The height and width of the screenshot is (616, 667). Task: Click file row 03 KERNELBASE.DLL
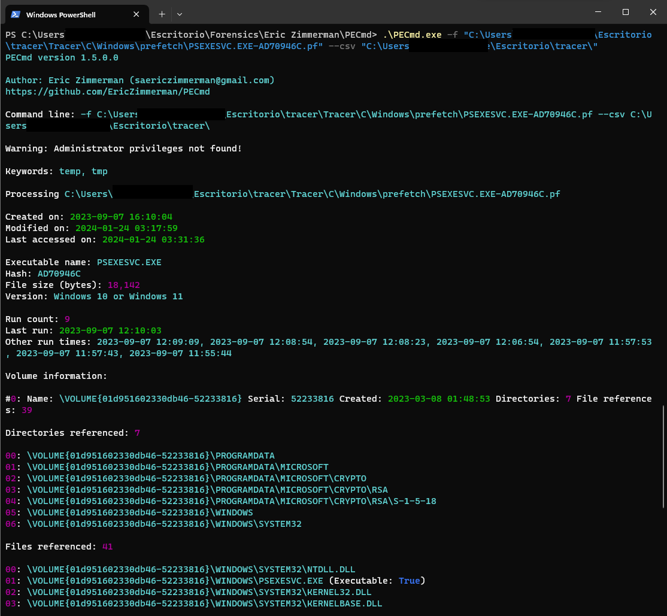(x=194, y=603)
